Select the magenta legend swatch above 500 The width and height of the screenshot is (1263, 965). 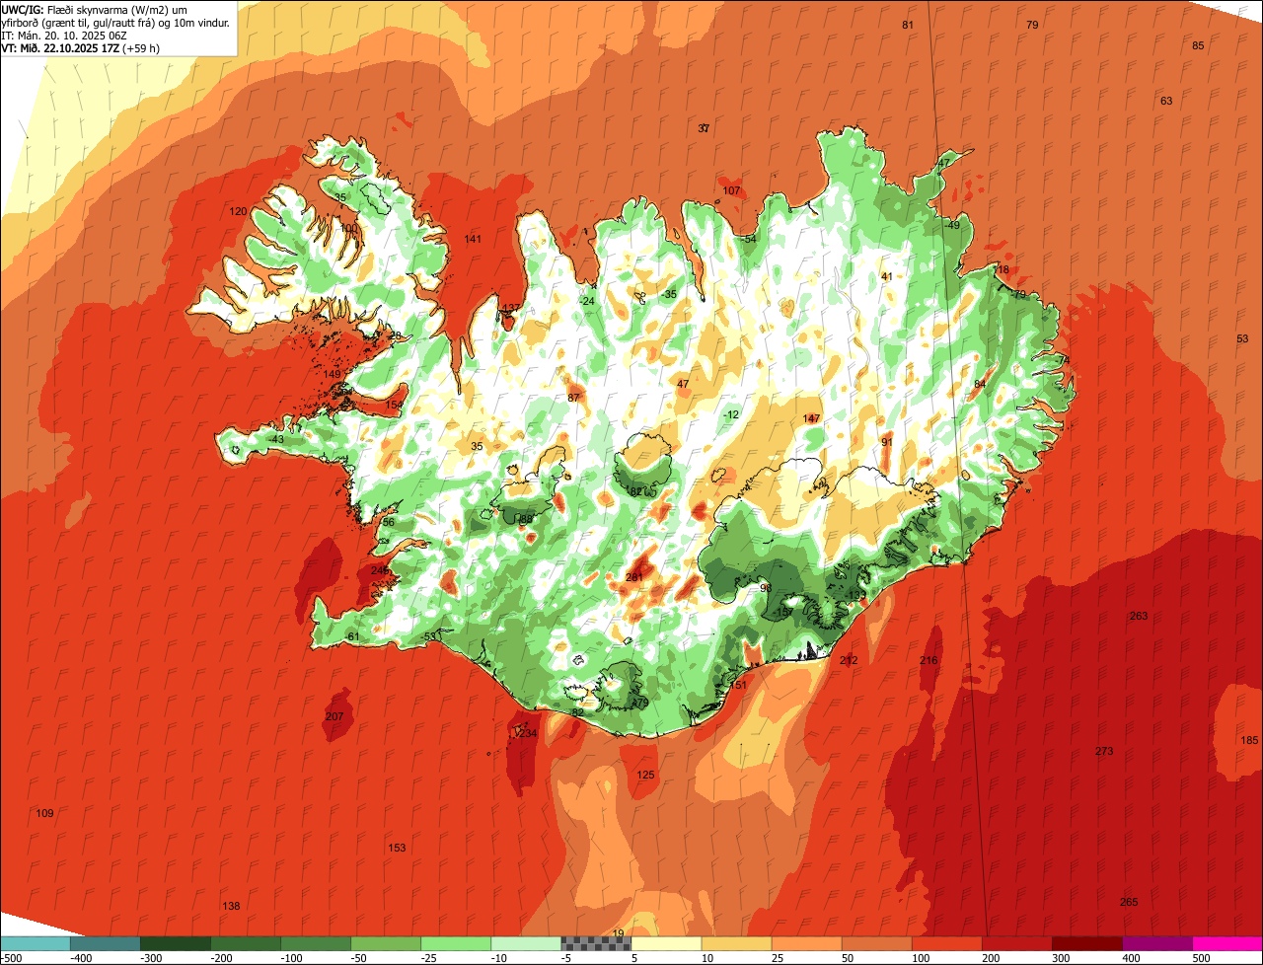pos(1227,943)
